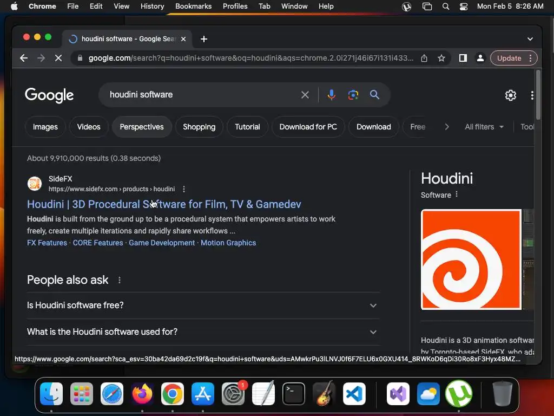This screenshot has height=416, width=554.
Task: Open GarageBand from the Dock
Action: click(324, 394)
